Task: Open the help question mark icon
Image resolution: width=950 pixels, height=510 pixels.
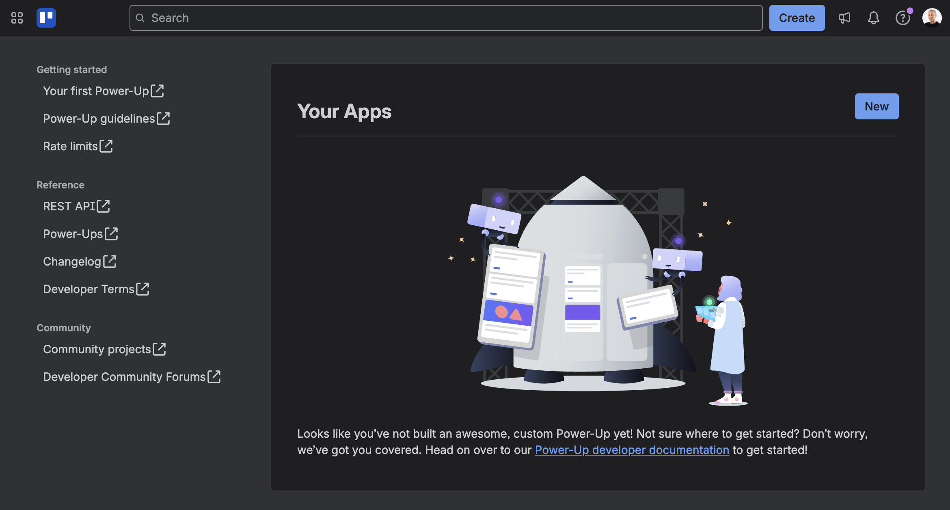Action: tap(903, 18)
